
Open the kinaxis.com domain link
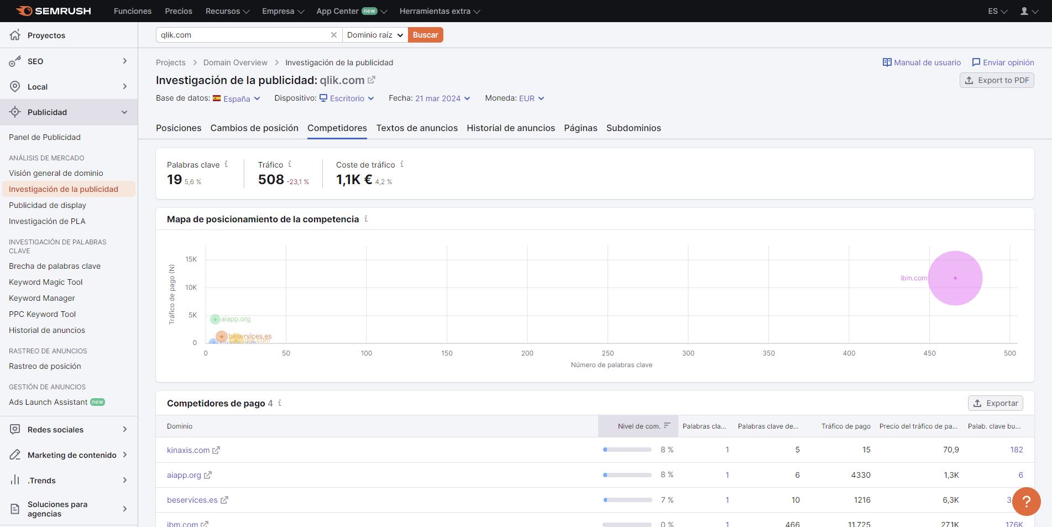tap(188, 450)
